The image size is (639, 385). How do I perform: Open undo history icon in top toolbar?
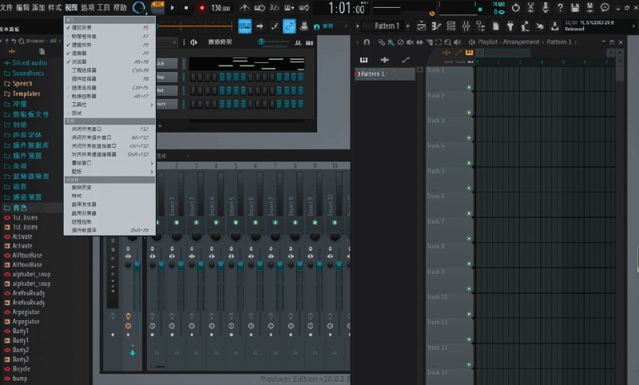pos(516,8)
